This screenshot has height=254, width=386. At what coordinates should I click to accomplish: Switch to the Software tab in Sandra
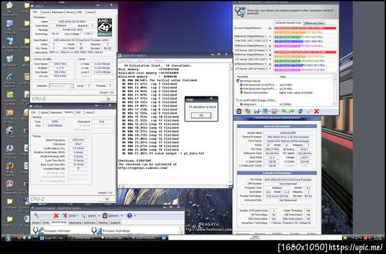(89, 222)
